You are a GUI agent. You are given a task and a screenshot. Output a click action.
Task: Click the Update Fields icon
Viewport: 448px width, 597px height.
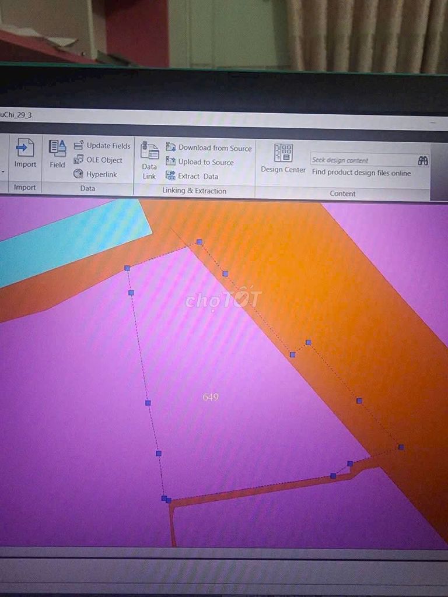[79, 146]
